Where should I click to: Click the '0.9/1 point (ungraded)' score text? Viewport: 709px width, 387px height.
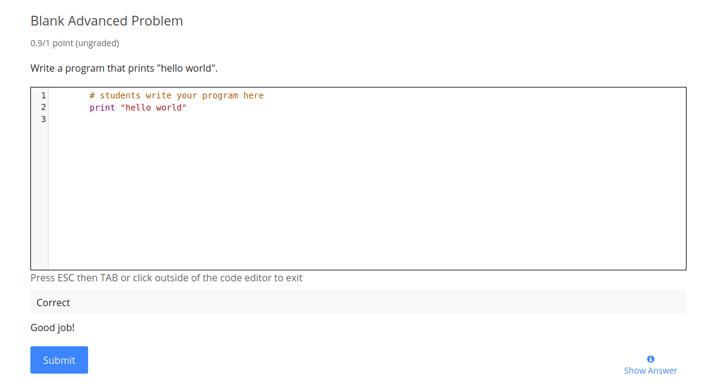[75, 43]
